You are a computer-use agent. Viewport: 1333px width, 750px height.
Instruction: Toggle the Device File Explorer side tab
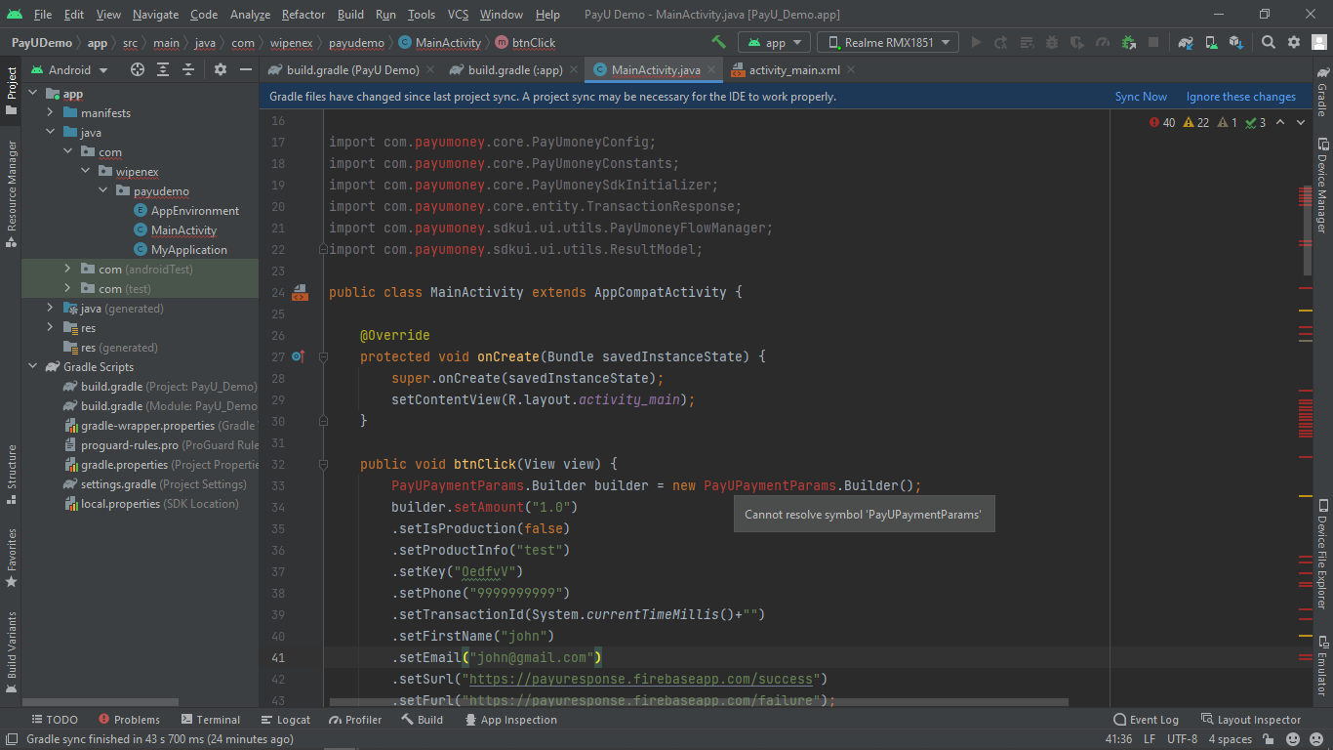tap(1322, 554)
